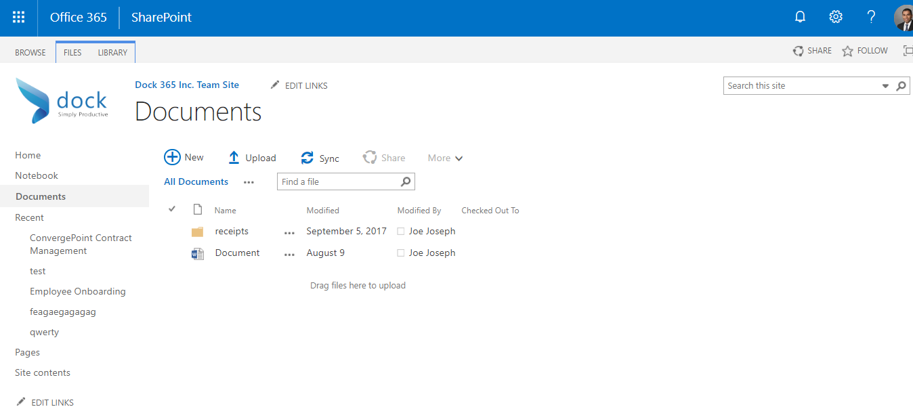The image size is (913, 409).
Task: Click the FOLLOW star icon
Action: 847,51
